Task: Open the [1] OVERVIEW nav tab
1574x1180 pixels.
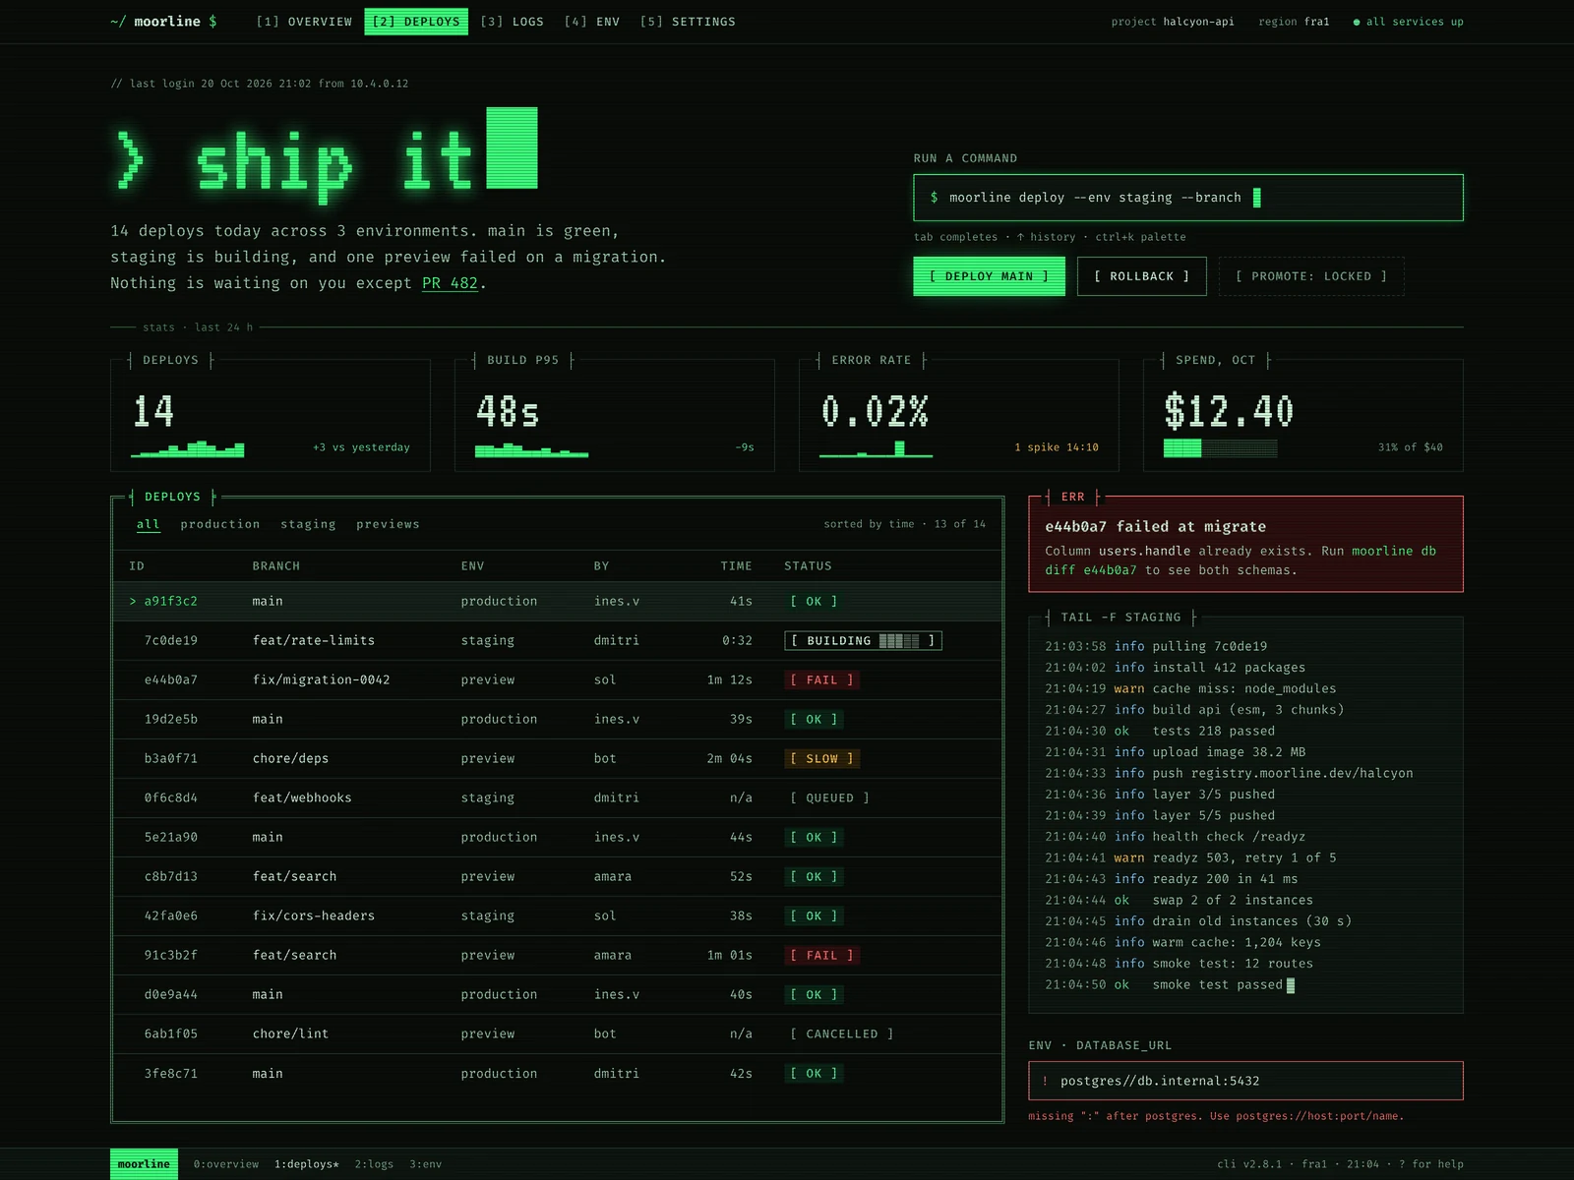Action: (x=304, y=22)
